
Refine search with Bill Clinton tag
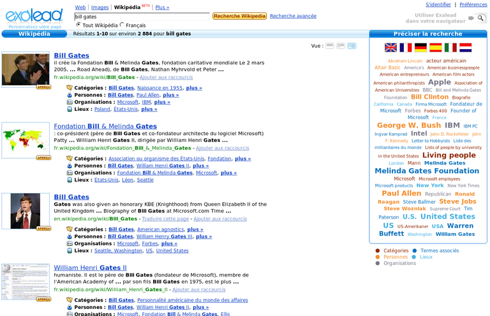[x=429, y=97]
